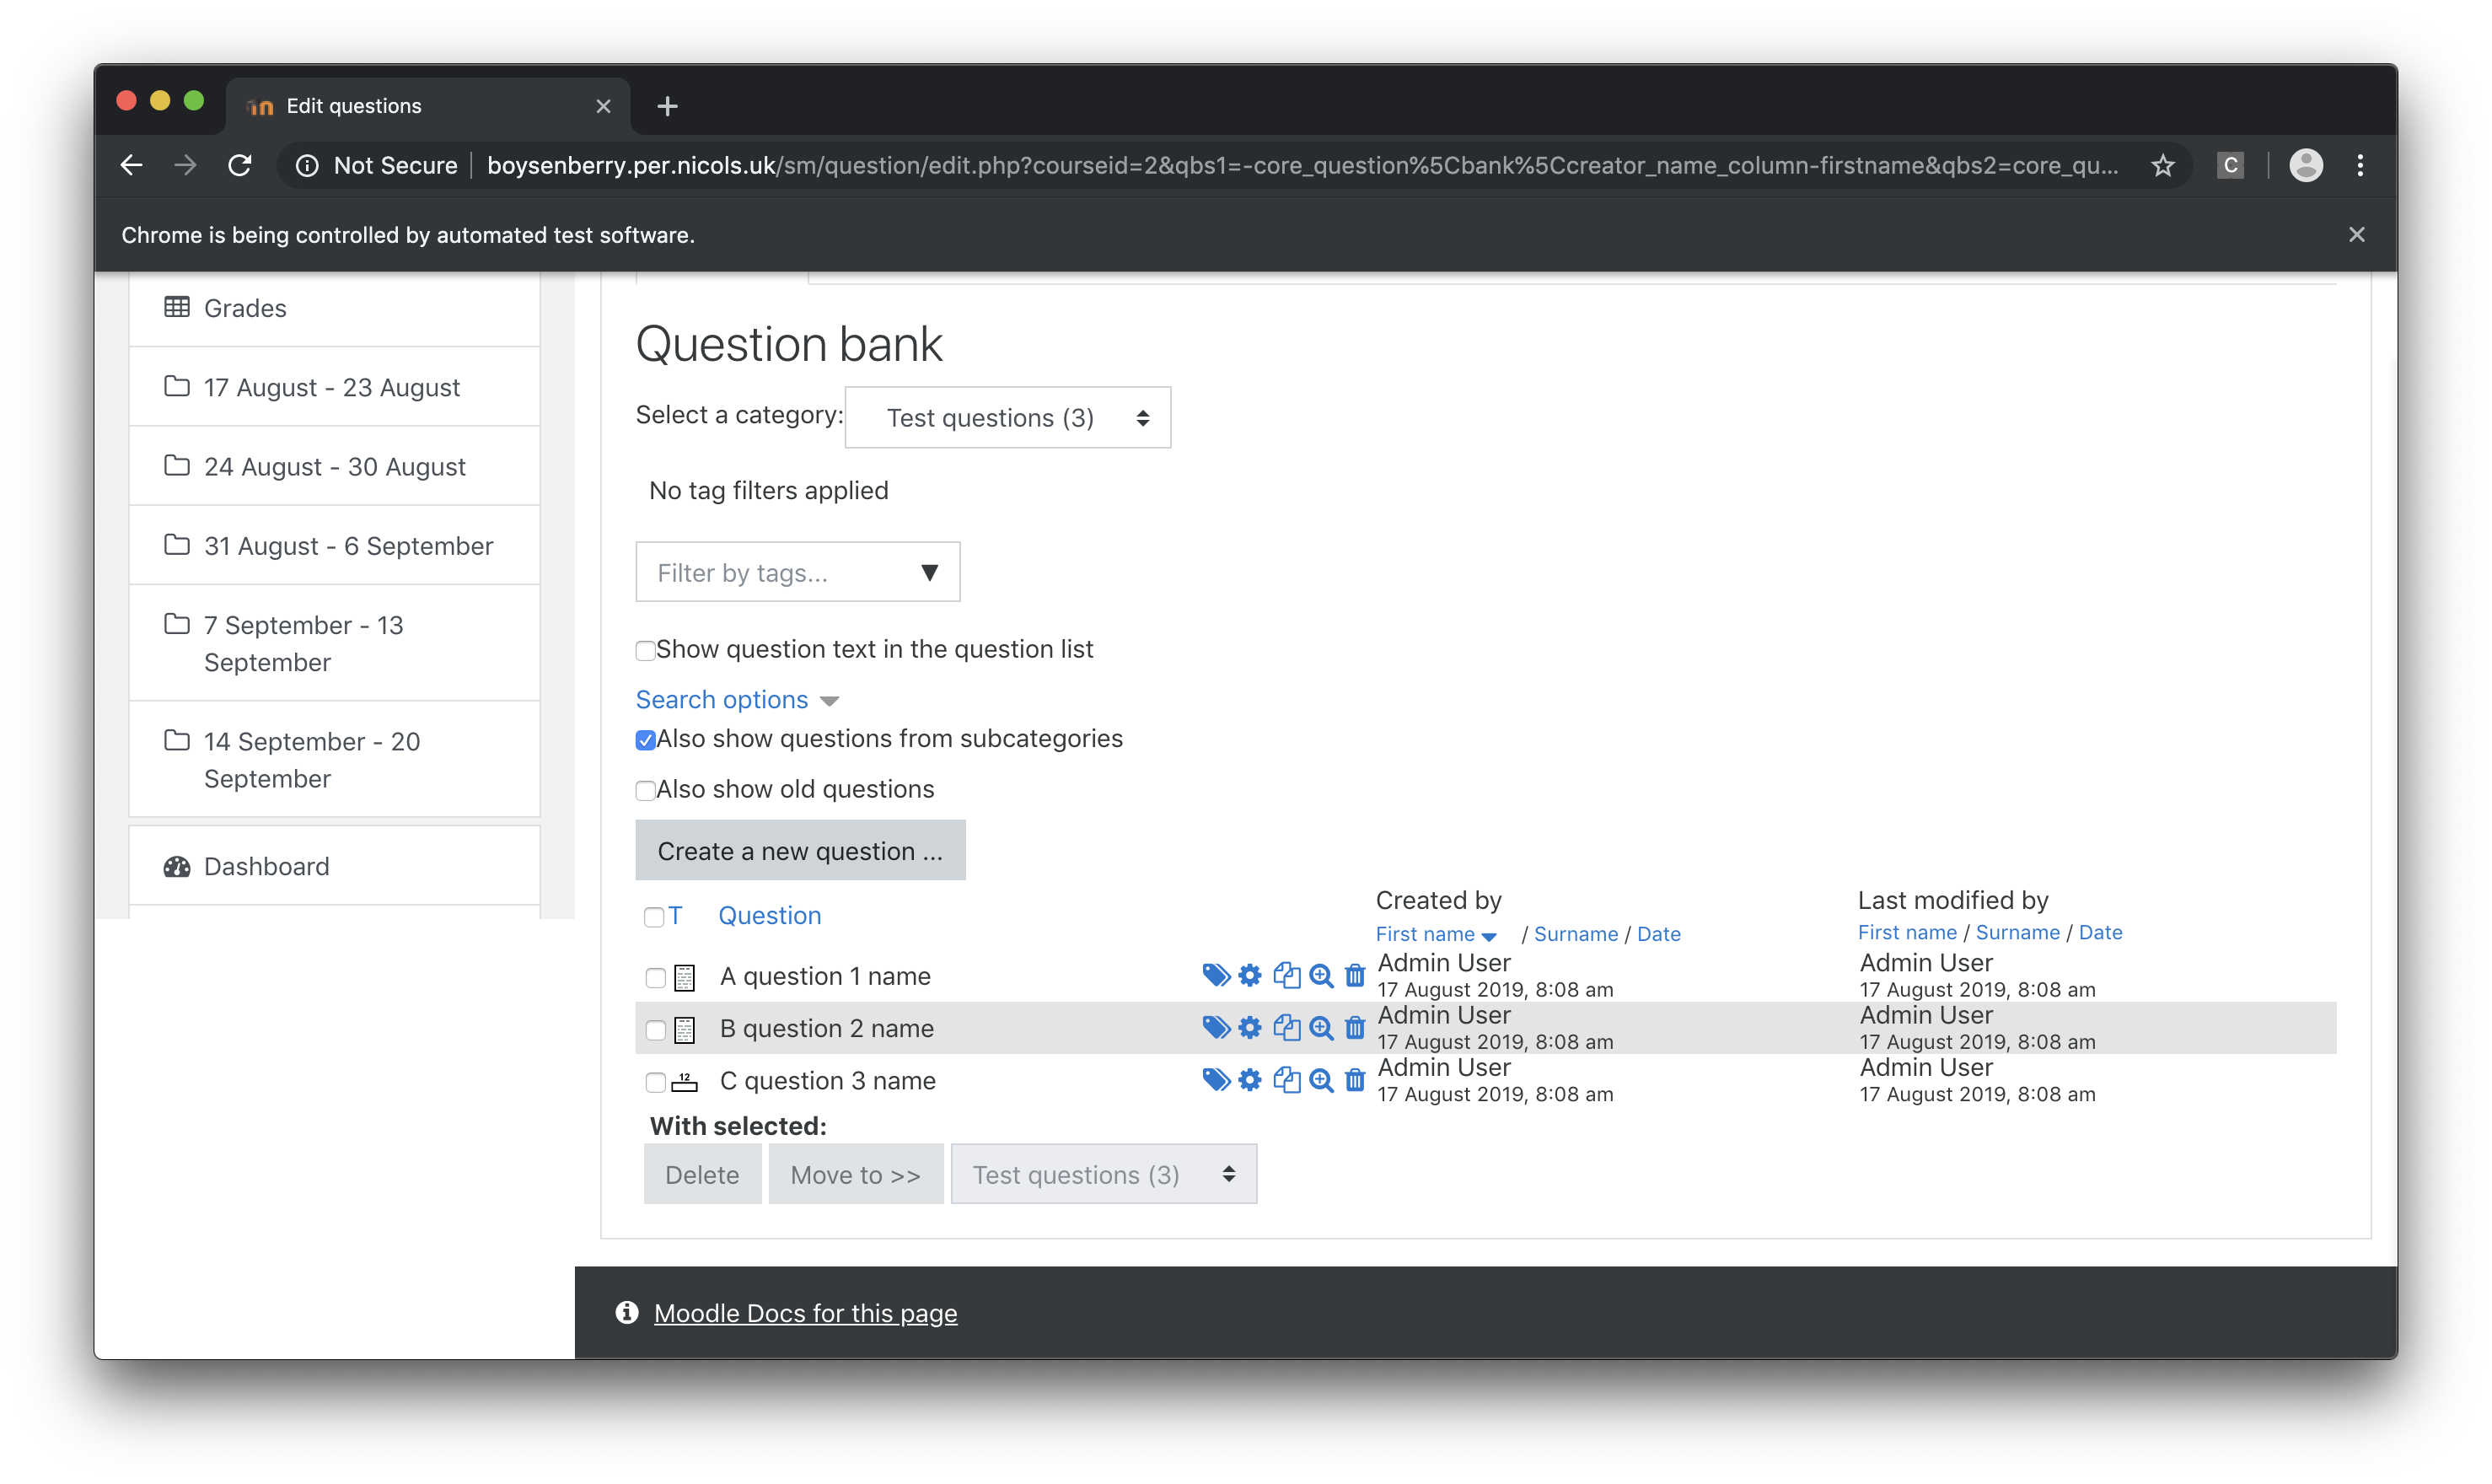Preview B question 2 name with magnifier
2492x1484 pixels.
[1320, 1027]
